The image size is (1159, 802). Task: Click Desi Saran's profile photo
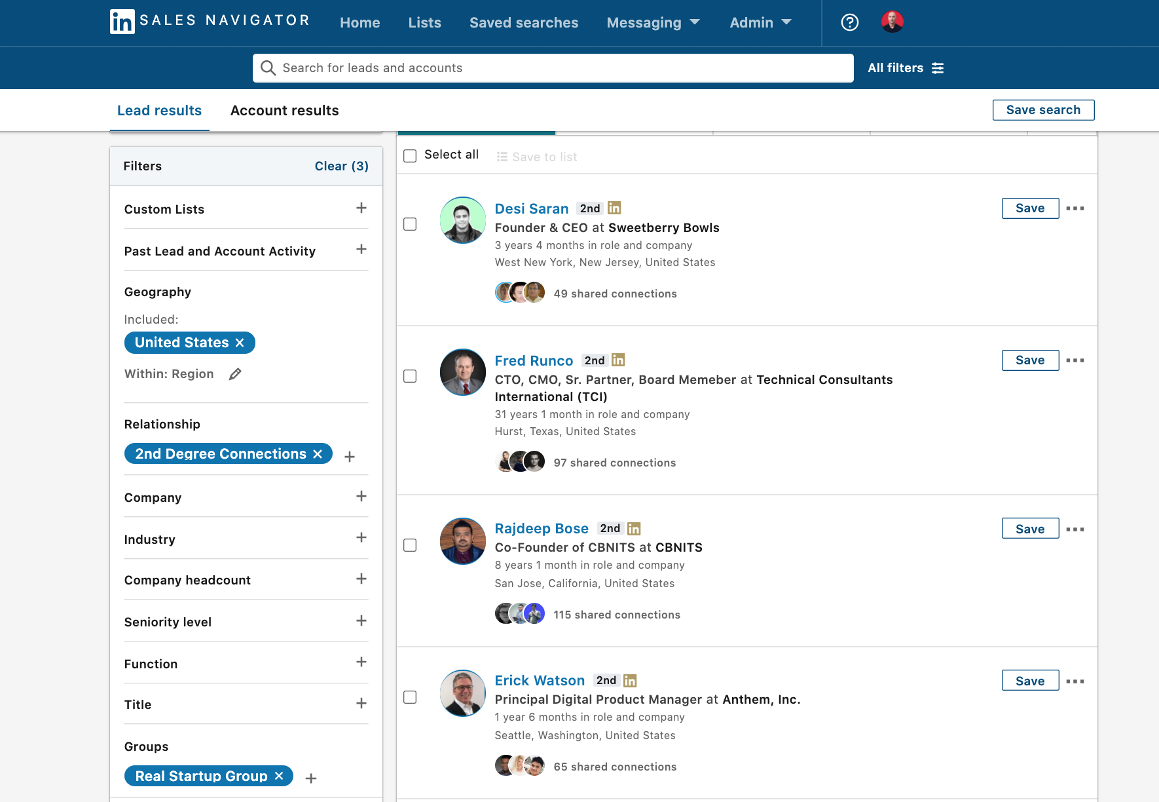(x=462, y=220)
